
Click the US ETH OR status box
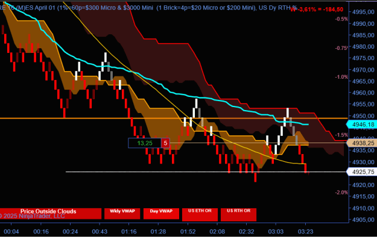(200, 215)
